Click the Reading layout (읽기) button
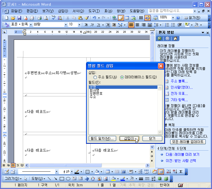Viewport: 212px width, 189px height. 192,18
